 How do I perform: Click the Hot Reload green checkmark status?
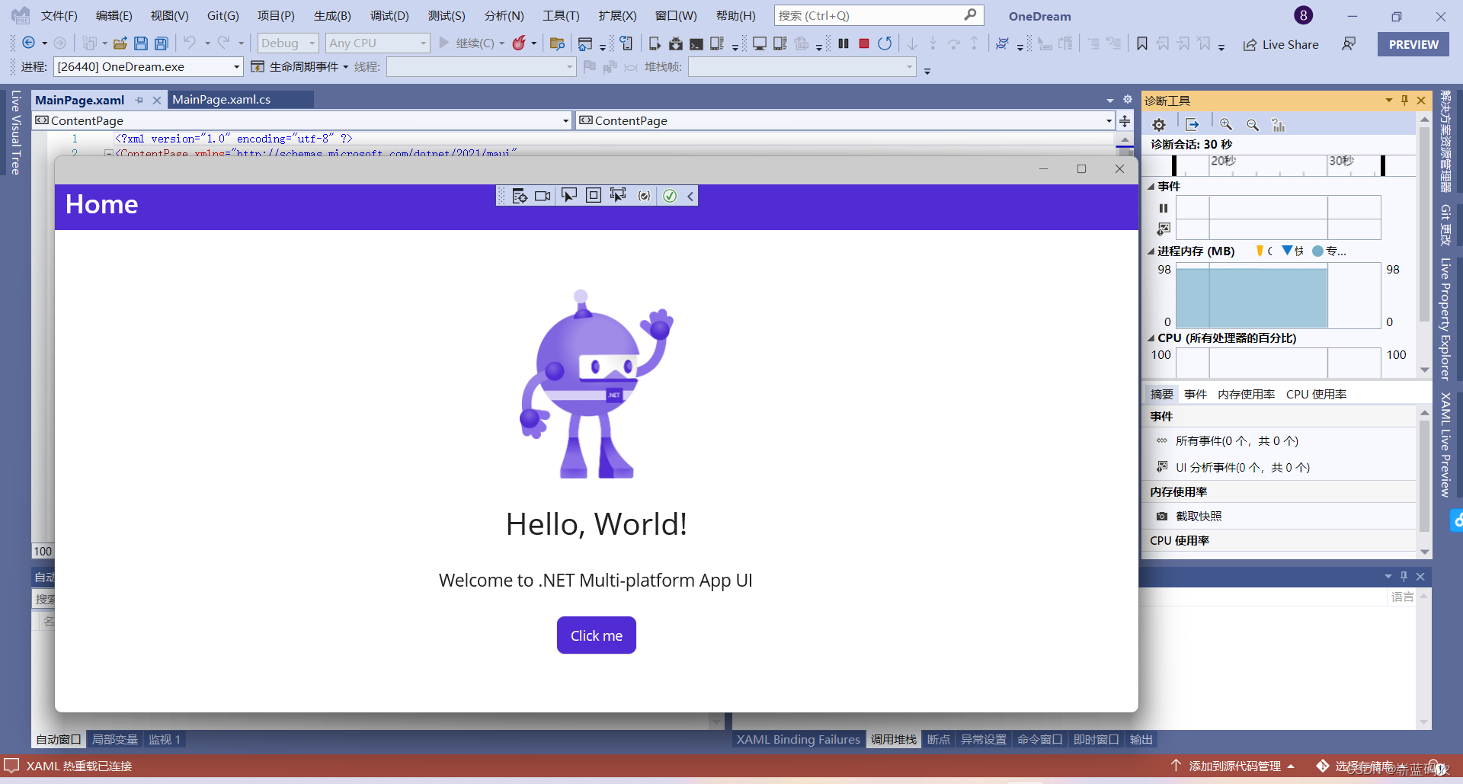670,196
